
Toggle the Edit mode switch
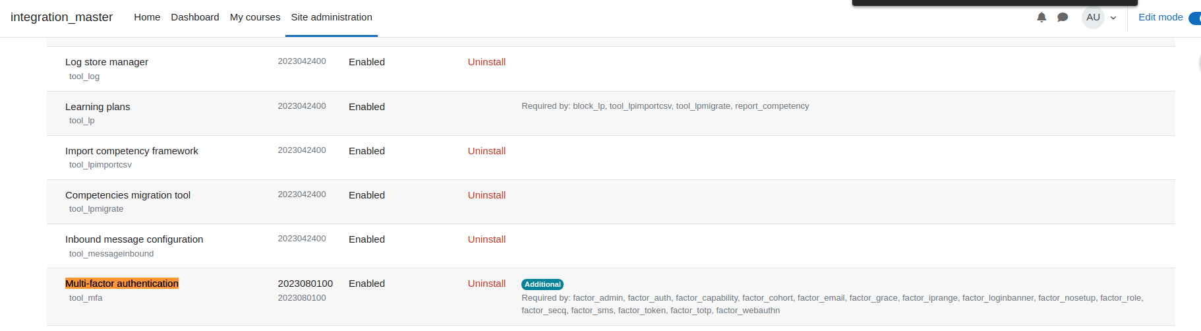pos(1195,18)
